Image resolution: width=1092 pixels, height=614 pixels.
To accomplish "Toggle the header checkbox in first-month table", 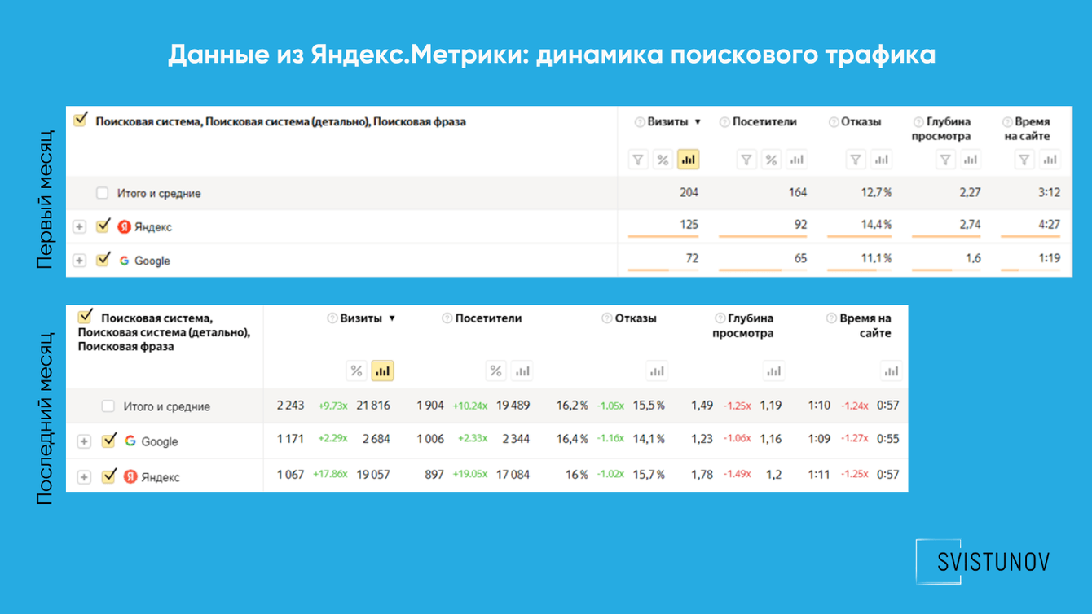I will pos(80,120).
